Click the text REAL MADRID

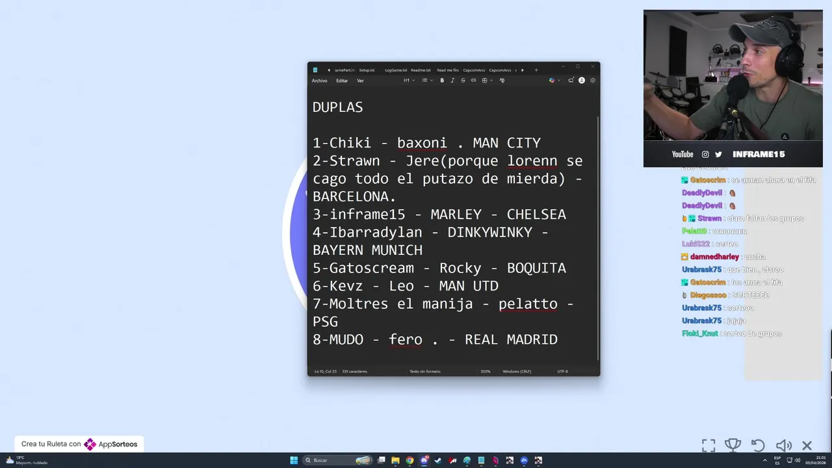click(511, 339)
